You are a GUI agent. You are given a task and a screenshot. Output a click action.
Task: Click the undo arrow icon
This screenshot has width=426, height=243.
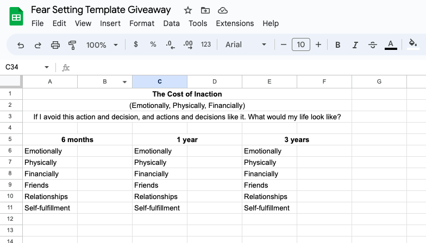pyautogui.click(x=21, y=45)
